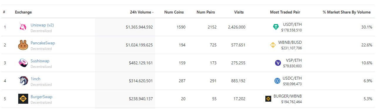The height and width of the screenshot is (109, 377).
Task: Click the USDC icon beside USDC/ETH
Action: tap(277, 81)
